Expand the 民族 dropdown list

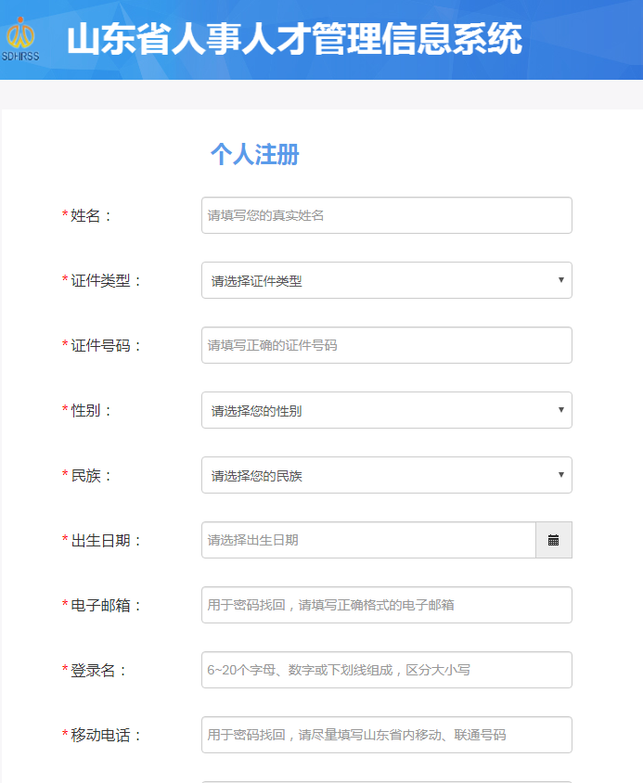(x=386, y=475)
